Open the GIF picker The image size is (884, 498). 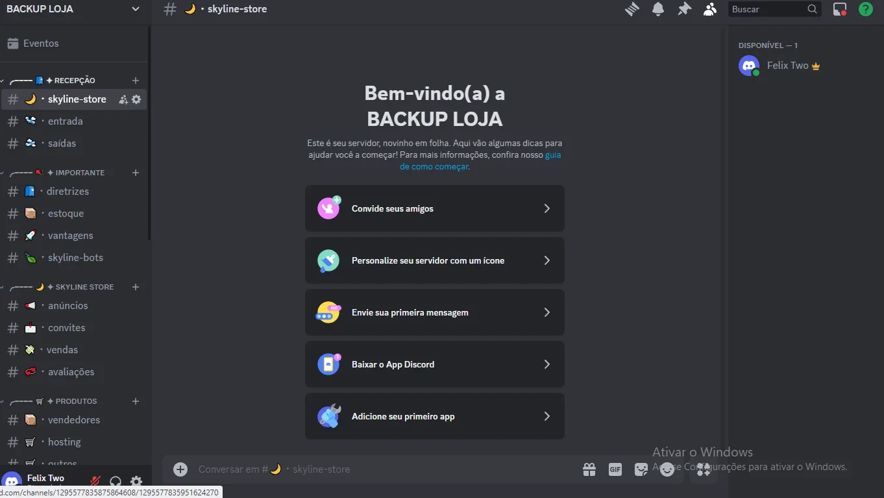pos(615,469)
